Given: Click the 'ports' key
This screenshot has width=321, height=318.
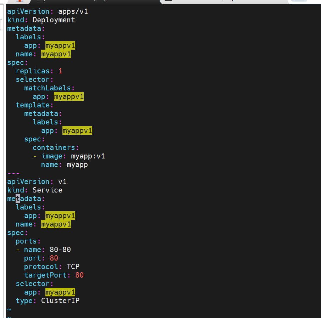Looking at the screenshot, I should (x=26, y=241).
